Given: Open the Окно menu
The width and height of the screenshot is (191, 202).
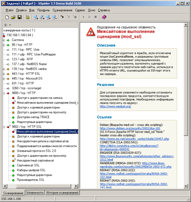Looking at the screenshot, I should [x=92, y=10].
